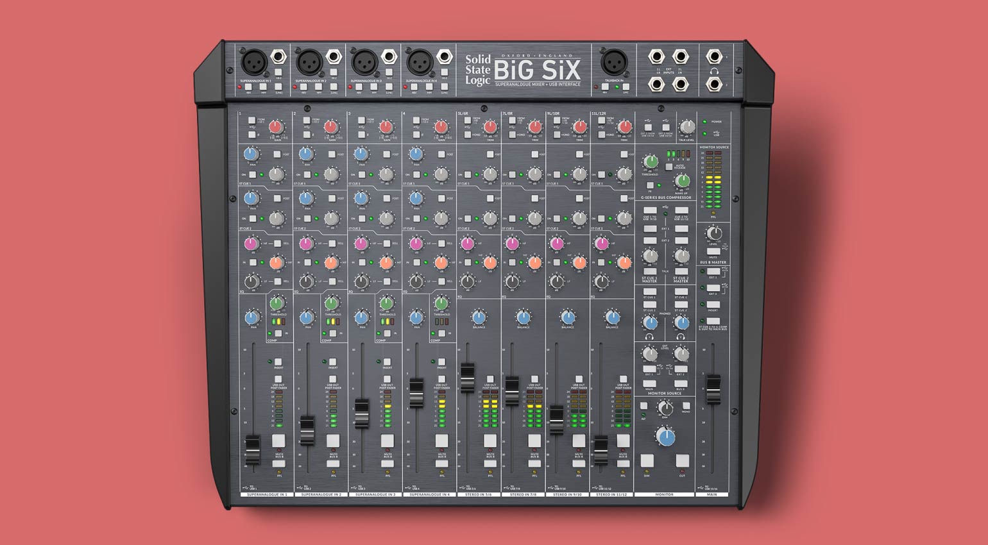Click Stereo In 5/6 fader cap

468,378
